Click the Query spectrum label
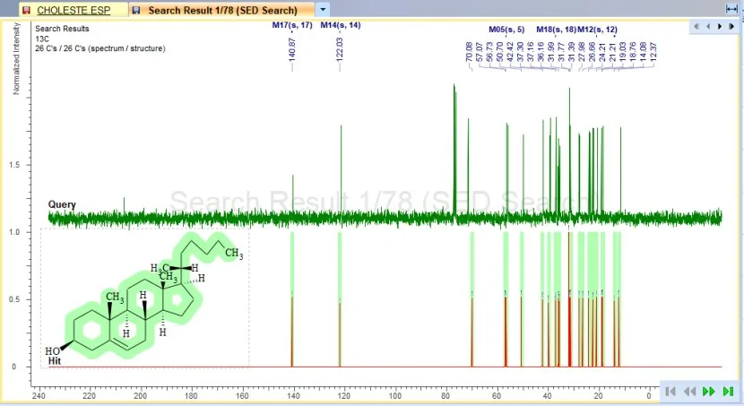The width and height of the screenshot is (744, 406). tap(62, 204)
